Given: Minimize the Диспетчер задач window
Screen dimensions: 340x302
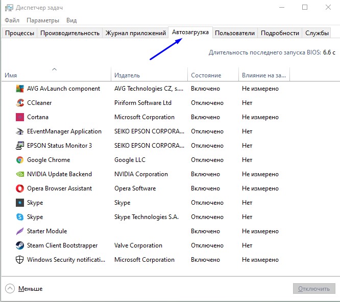Looking at the screenshot, I should tap(282, 7).
